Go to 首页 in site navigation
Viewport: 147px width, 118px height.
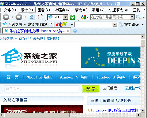click(13, 77)
